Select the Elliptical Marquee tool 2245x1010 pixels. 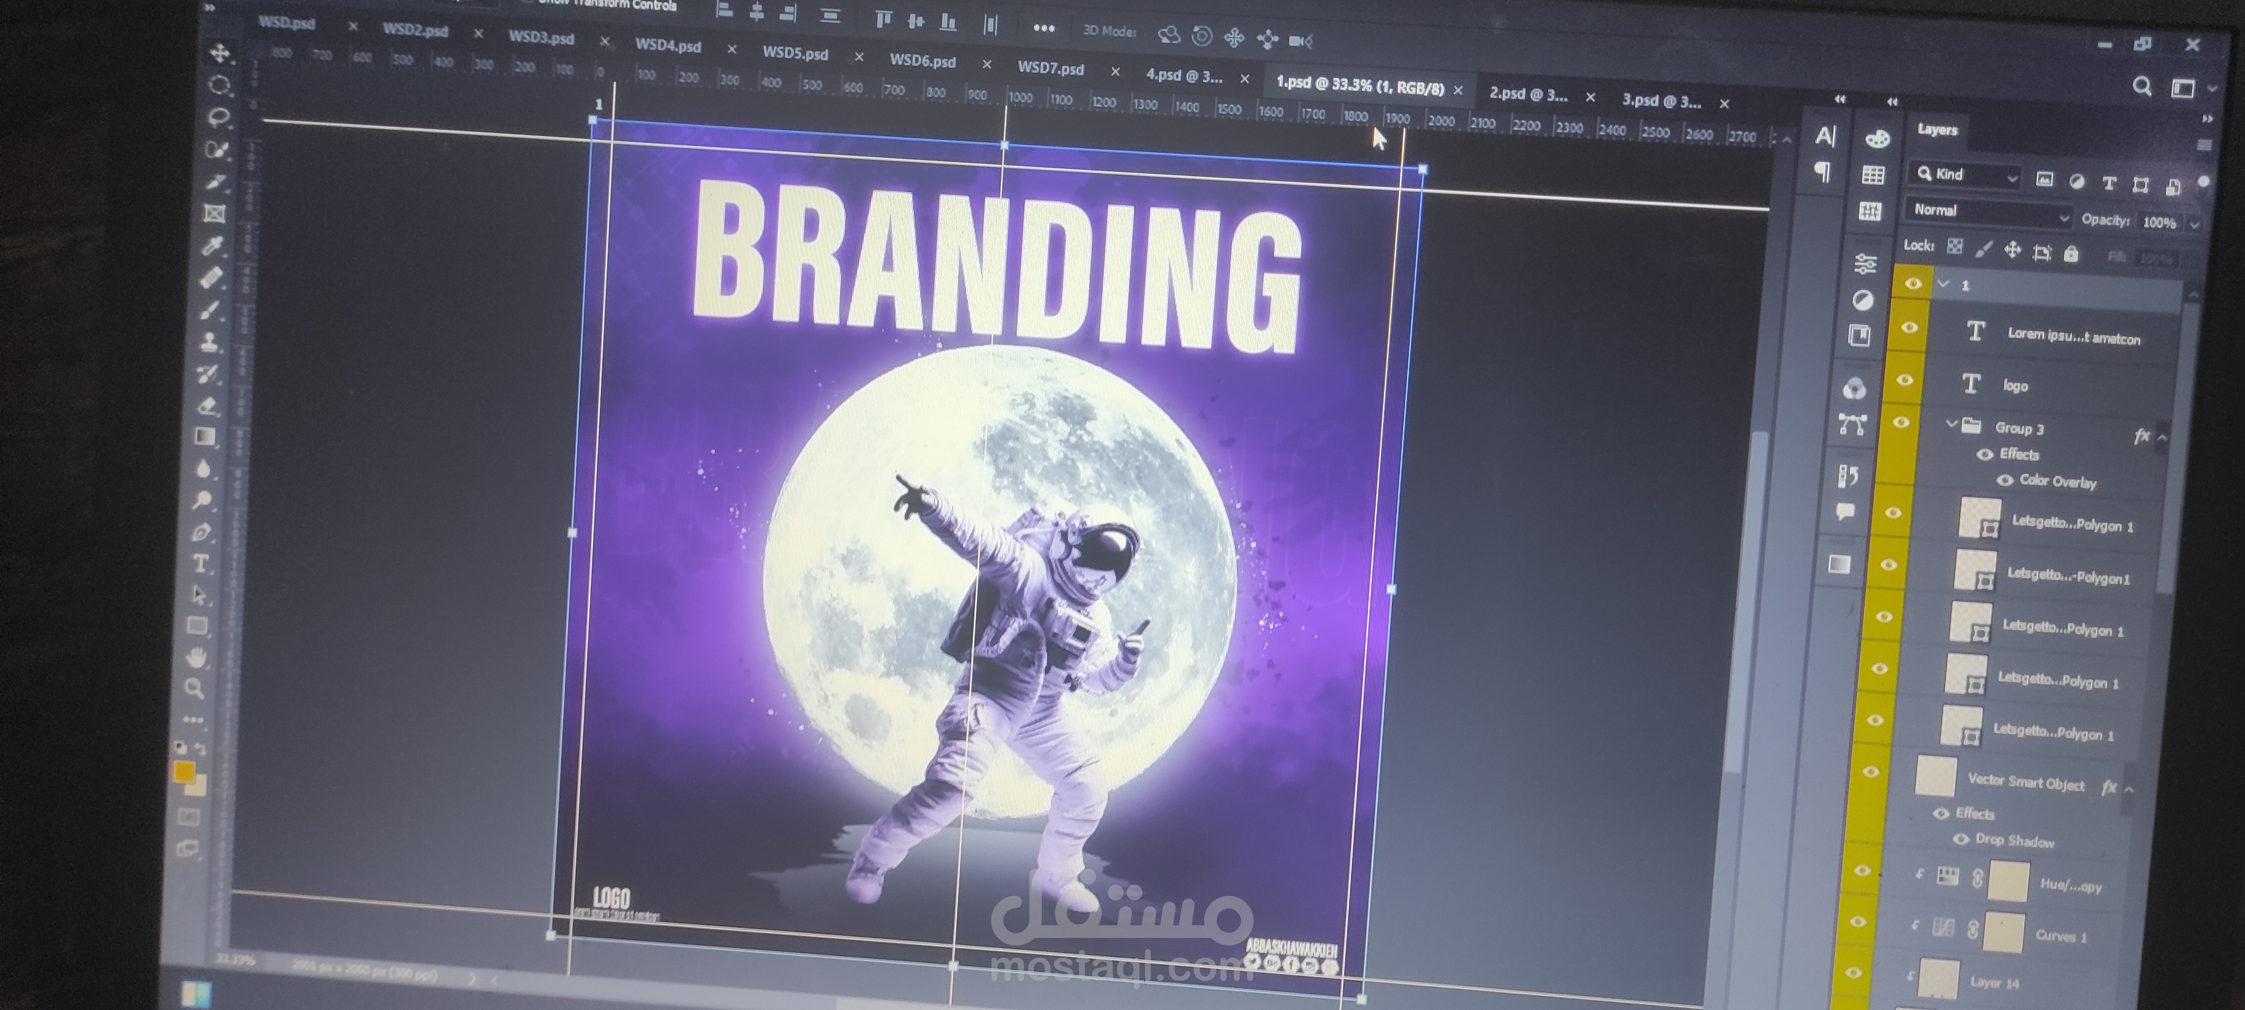219,85
